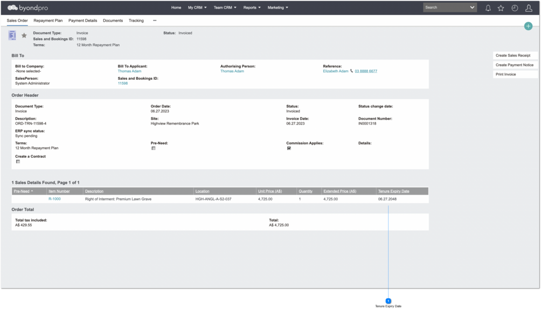Select description ORD-TRN-11598-4
541x311 pixels.
tap(31, 123)
